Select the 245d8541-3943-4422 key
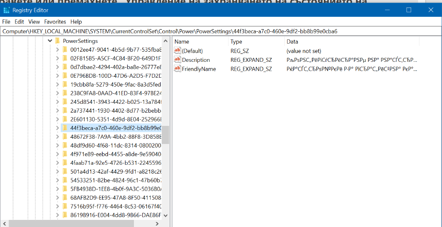Screen dimensions: 442x227 [115, 102]
